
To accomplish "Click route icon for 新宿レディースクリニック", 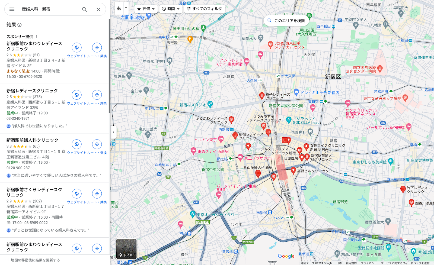I will click(x=97, y=95).
